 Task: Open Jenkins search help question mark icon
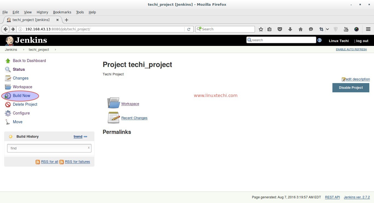click(319, 40)
